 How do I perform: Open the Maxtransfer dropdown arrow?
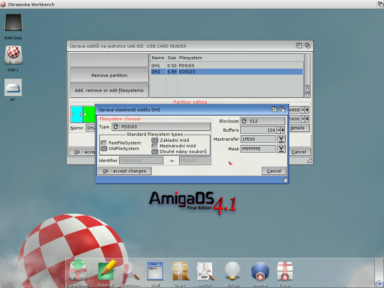click(x=281, y=139)
